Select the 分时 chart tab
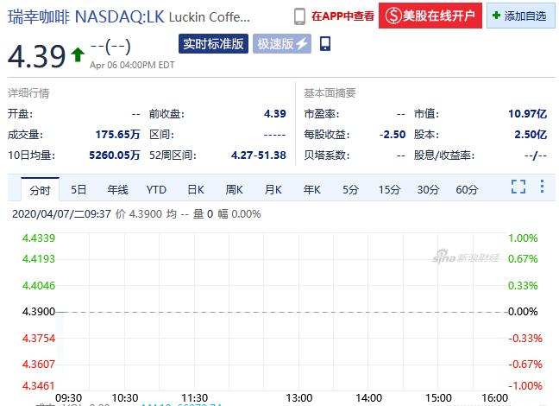This screenshot has width=559, height=406. [40, 189]
